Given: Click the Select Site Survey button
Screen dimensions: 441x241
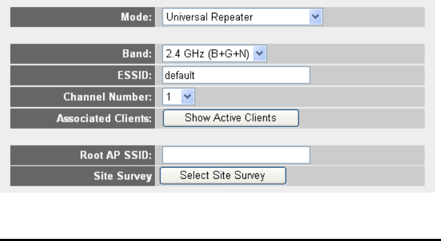Looking at the screenshot, I should click(x=223, y=174).
